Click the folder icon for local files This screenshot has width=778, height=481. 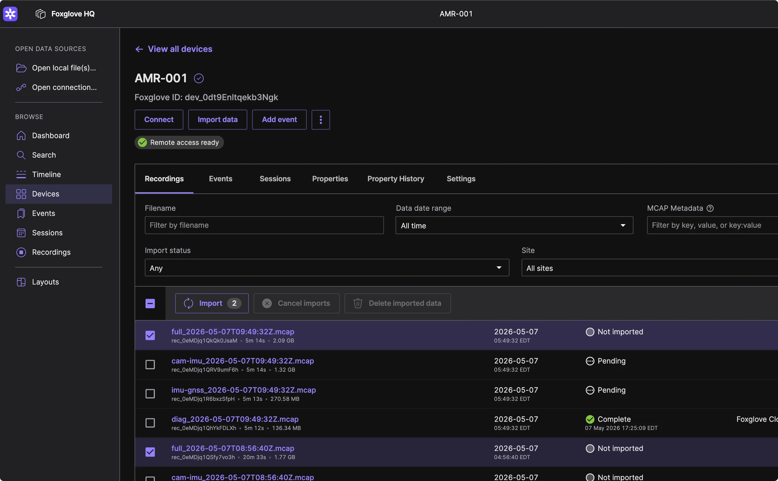pos(21,68)
